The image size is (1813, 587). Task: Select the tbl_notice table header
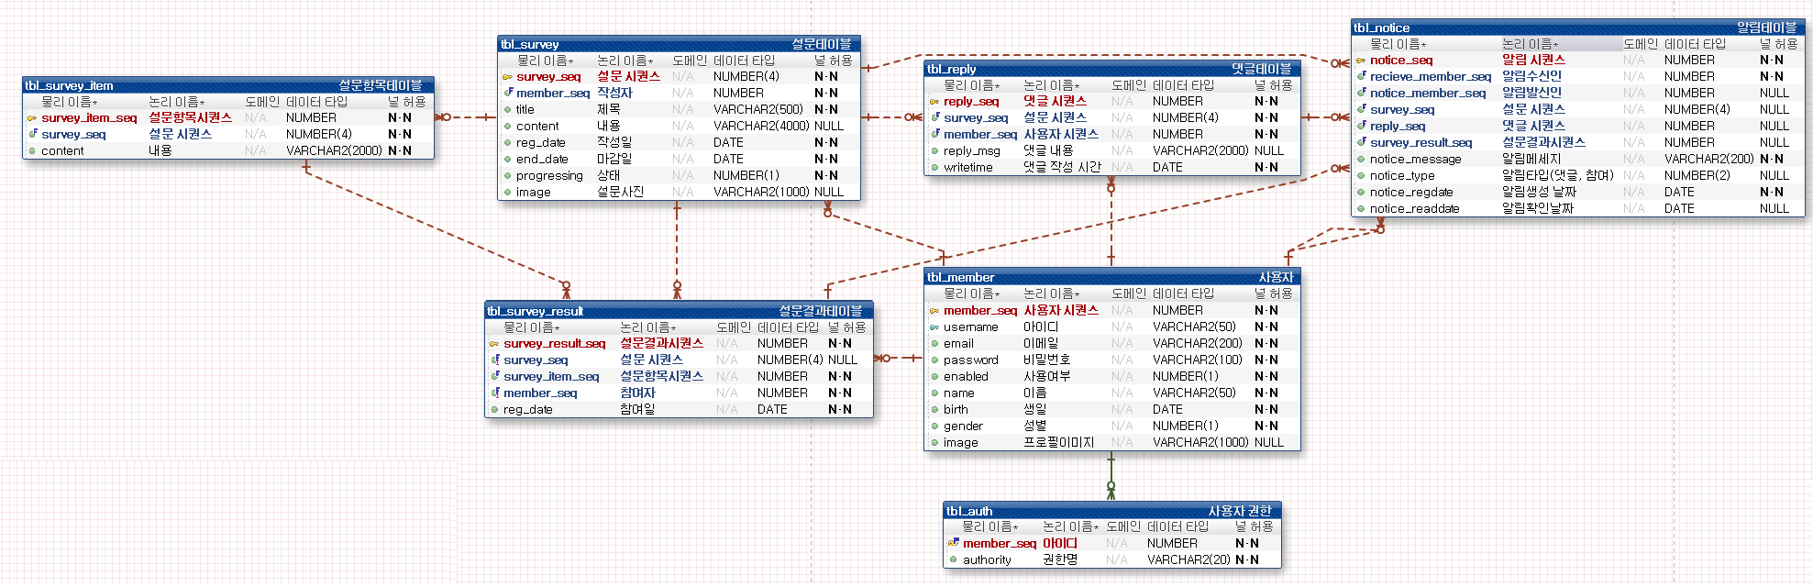1577,28
